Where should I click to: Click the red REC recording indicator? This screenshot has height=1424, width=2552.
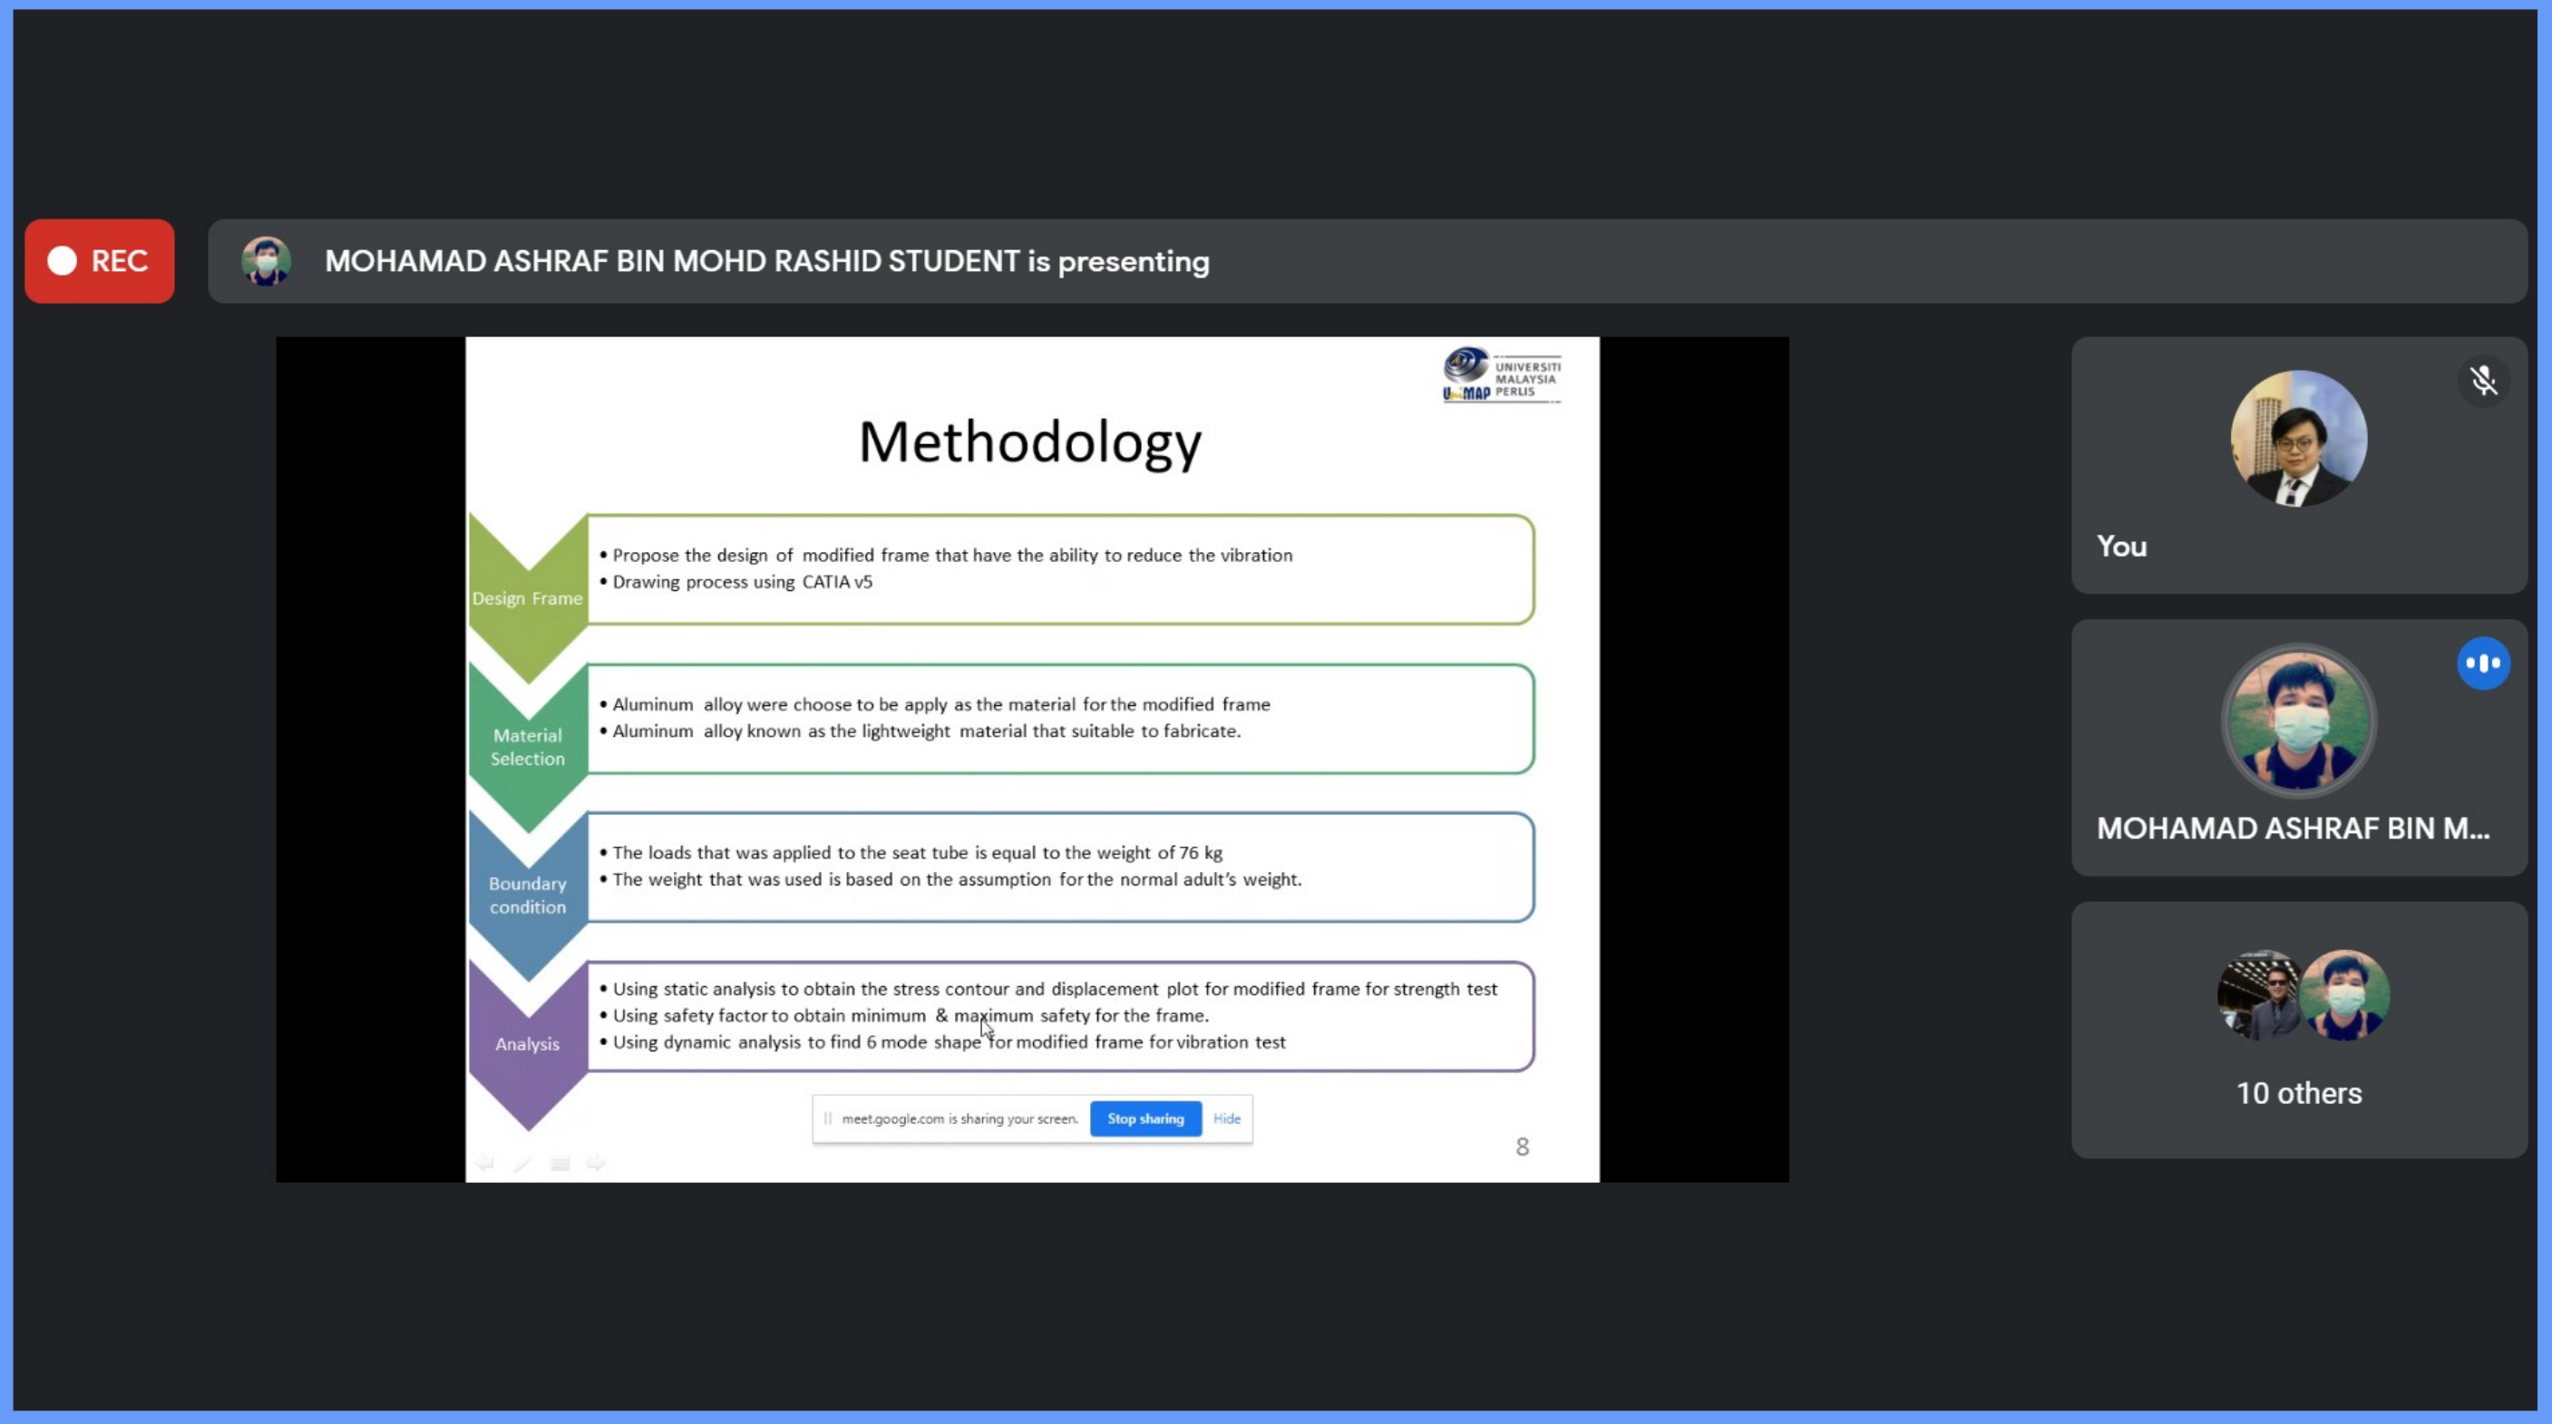pos(99,260)
